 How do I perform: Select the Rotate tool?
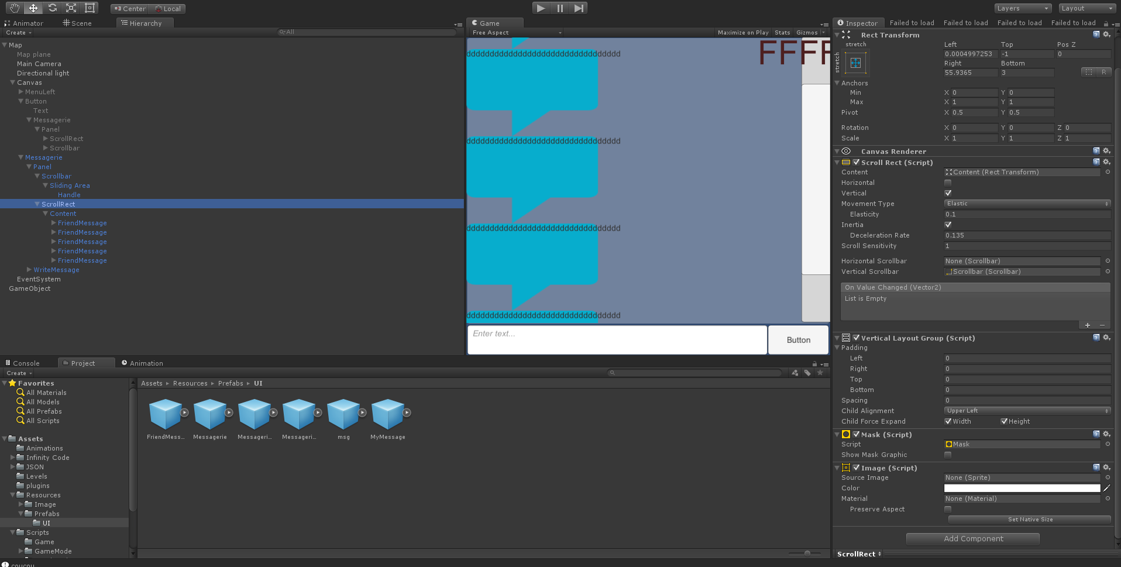coord(52,8)
